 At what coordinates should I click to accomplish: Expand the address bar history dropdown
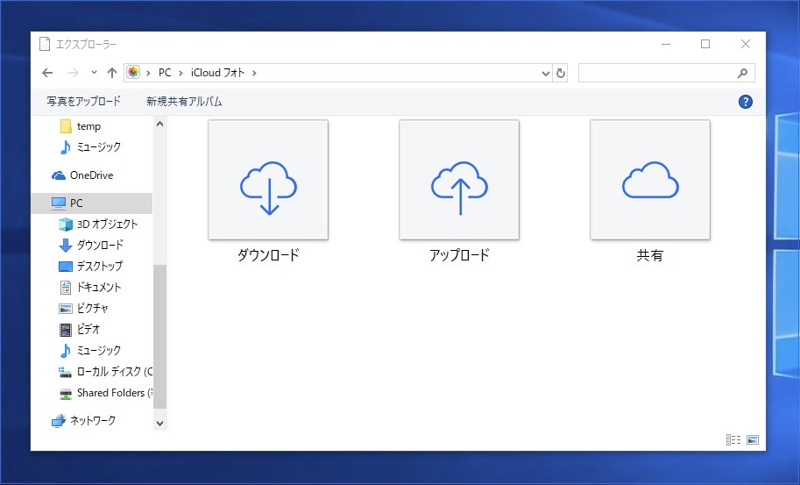coord(546,73)
